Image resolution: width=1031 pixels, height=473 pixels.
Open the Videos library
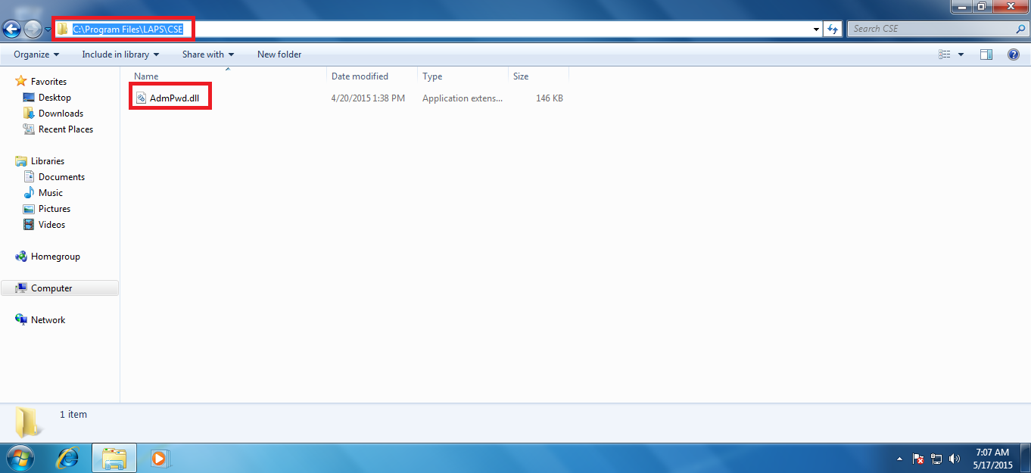[51, 225]
